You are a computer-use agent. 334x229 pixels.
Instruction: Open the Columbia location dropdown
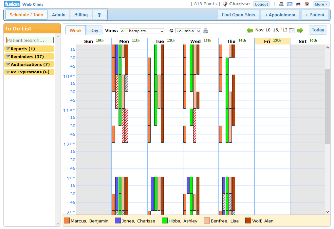click(x=188, y=31)
